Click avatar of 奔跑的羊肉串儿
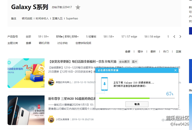The image size is (192, 130). [51, 82]
